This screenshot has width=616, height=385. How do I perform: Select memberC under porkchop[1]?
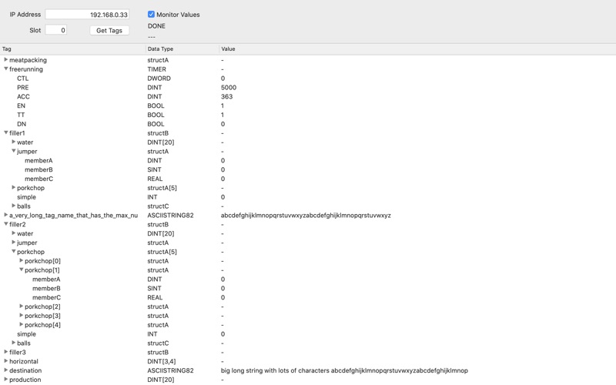click(308, 297)
